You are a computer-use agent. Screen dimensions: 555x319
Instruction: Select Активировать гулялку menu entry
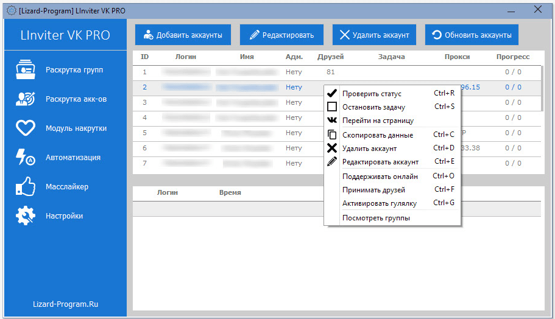[379, 203]
